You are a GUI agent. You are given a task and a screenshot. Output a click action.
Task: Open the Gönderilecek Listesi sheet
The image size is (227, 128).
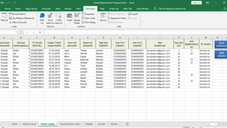click(70, 124)
